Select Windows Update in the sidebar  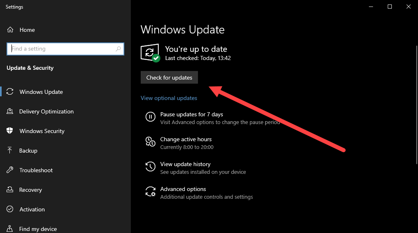pos(41,92)
